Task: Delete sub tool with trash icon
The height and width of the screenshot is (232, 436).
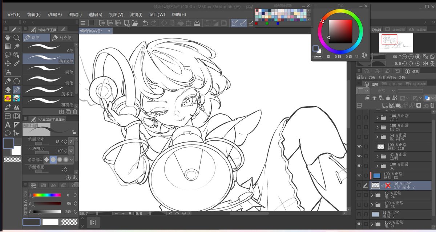Action: click(x=75, y=112)
